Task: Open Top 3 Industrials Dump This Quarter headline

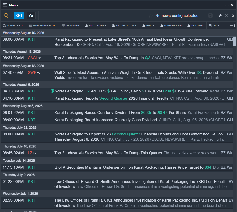Action: coord(108,153)
